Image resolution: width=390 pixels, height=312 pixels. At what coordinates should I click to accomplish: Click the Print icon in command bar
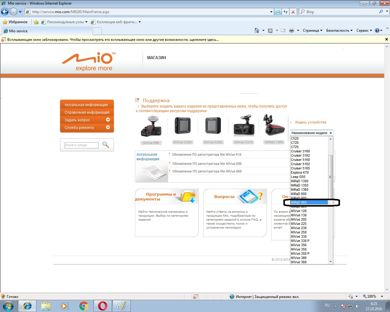click(x=292, y=30)
